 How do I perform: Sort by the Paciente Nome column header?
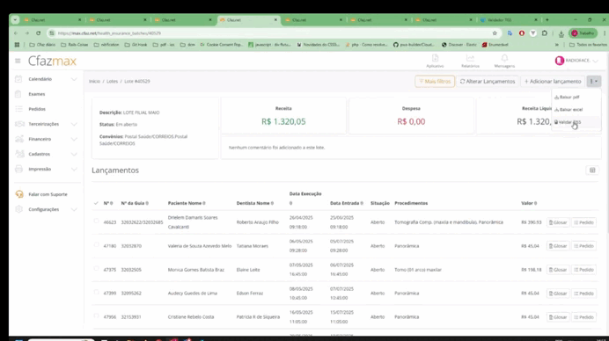click(x=187, y=203)
